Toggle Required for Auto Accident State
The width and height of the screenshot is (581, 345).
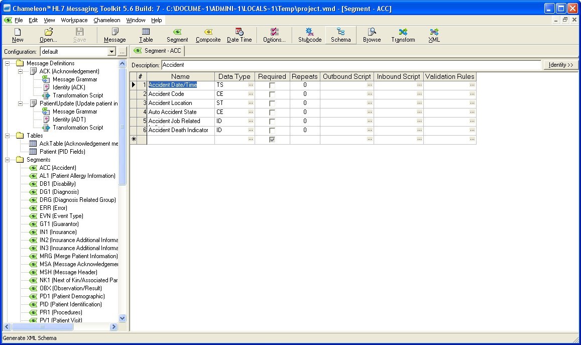coord(272,112)
